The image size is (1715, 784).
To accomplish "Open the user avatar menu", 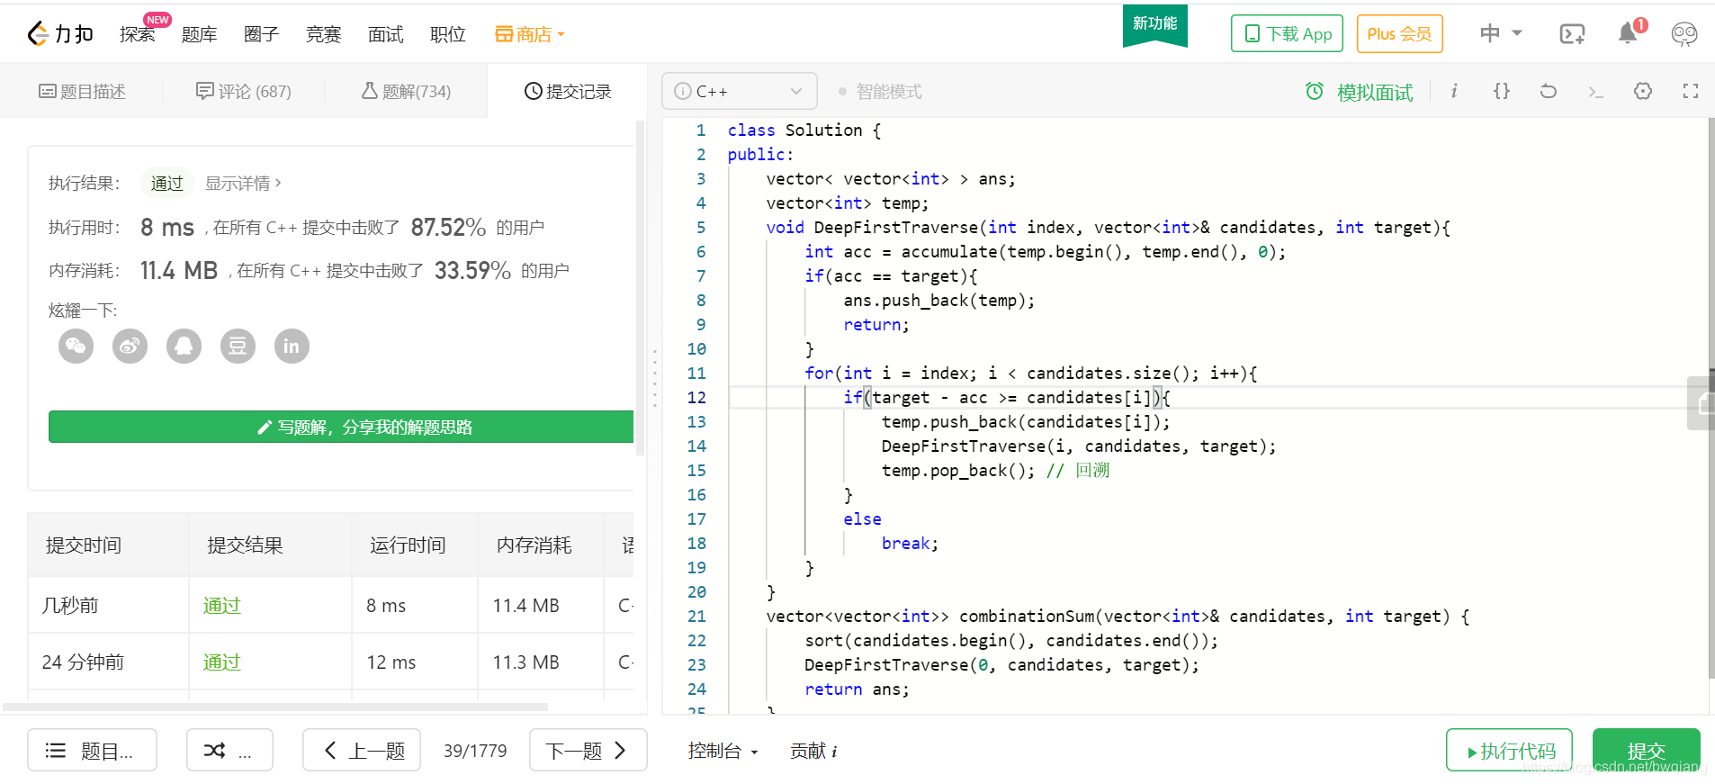I will (1684, 34).
